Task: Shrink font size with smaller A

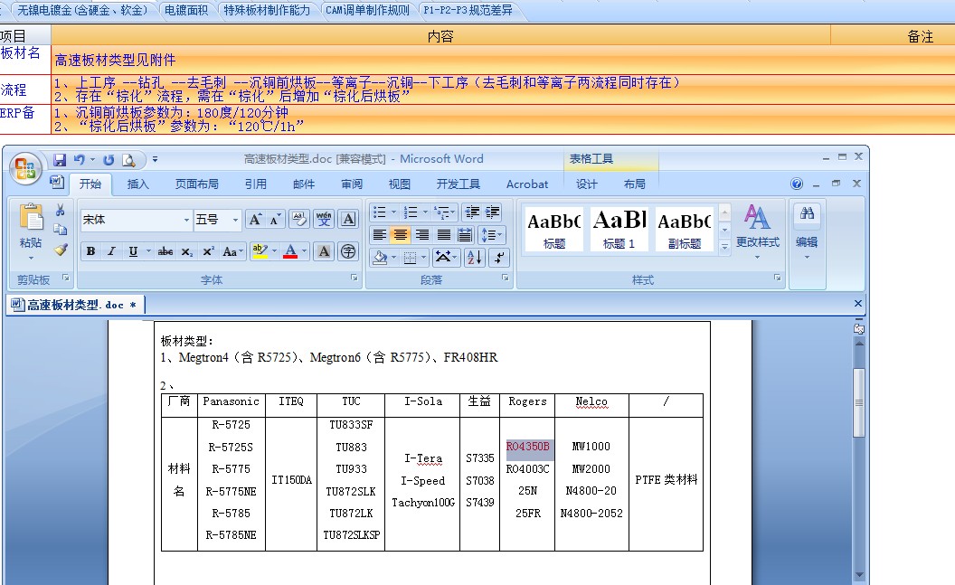Action: click(x=275, y=219)
